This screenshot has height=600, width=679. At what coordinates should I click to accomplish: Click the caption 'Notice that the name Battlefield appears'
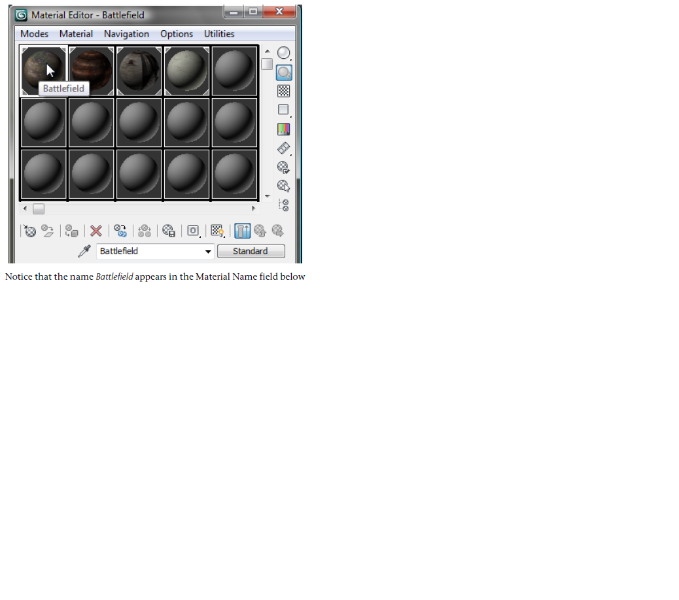coord(85,276)
